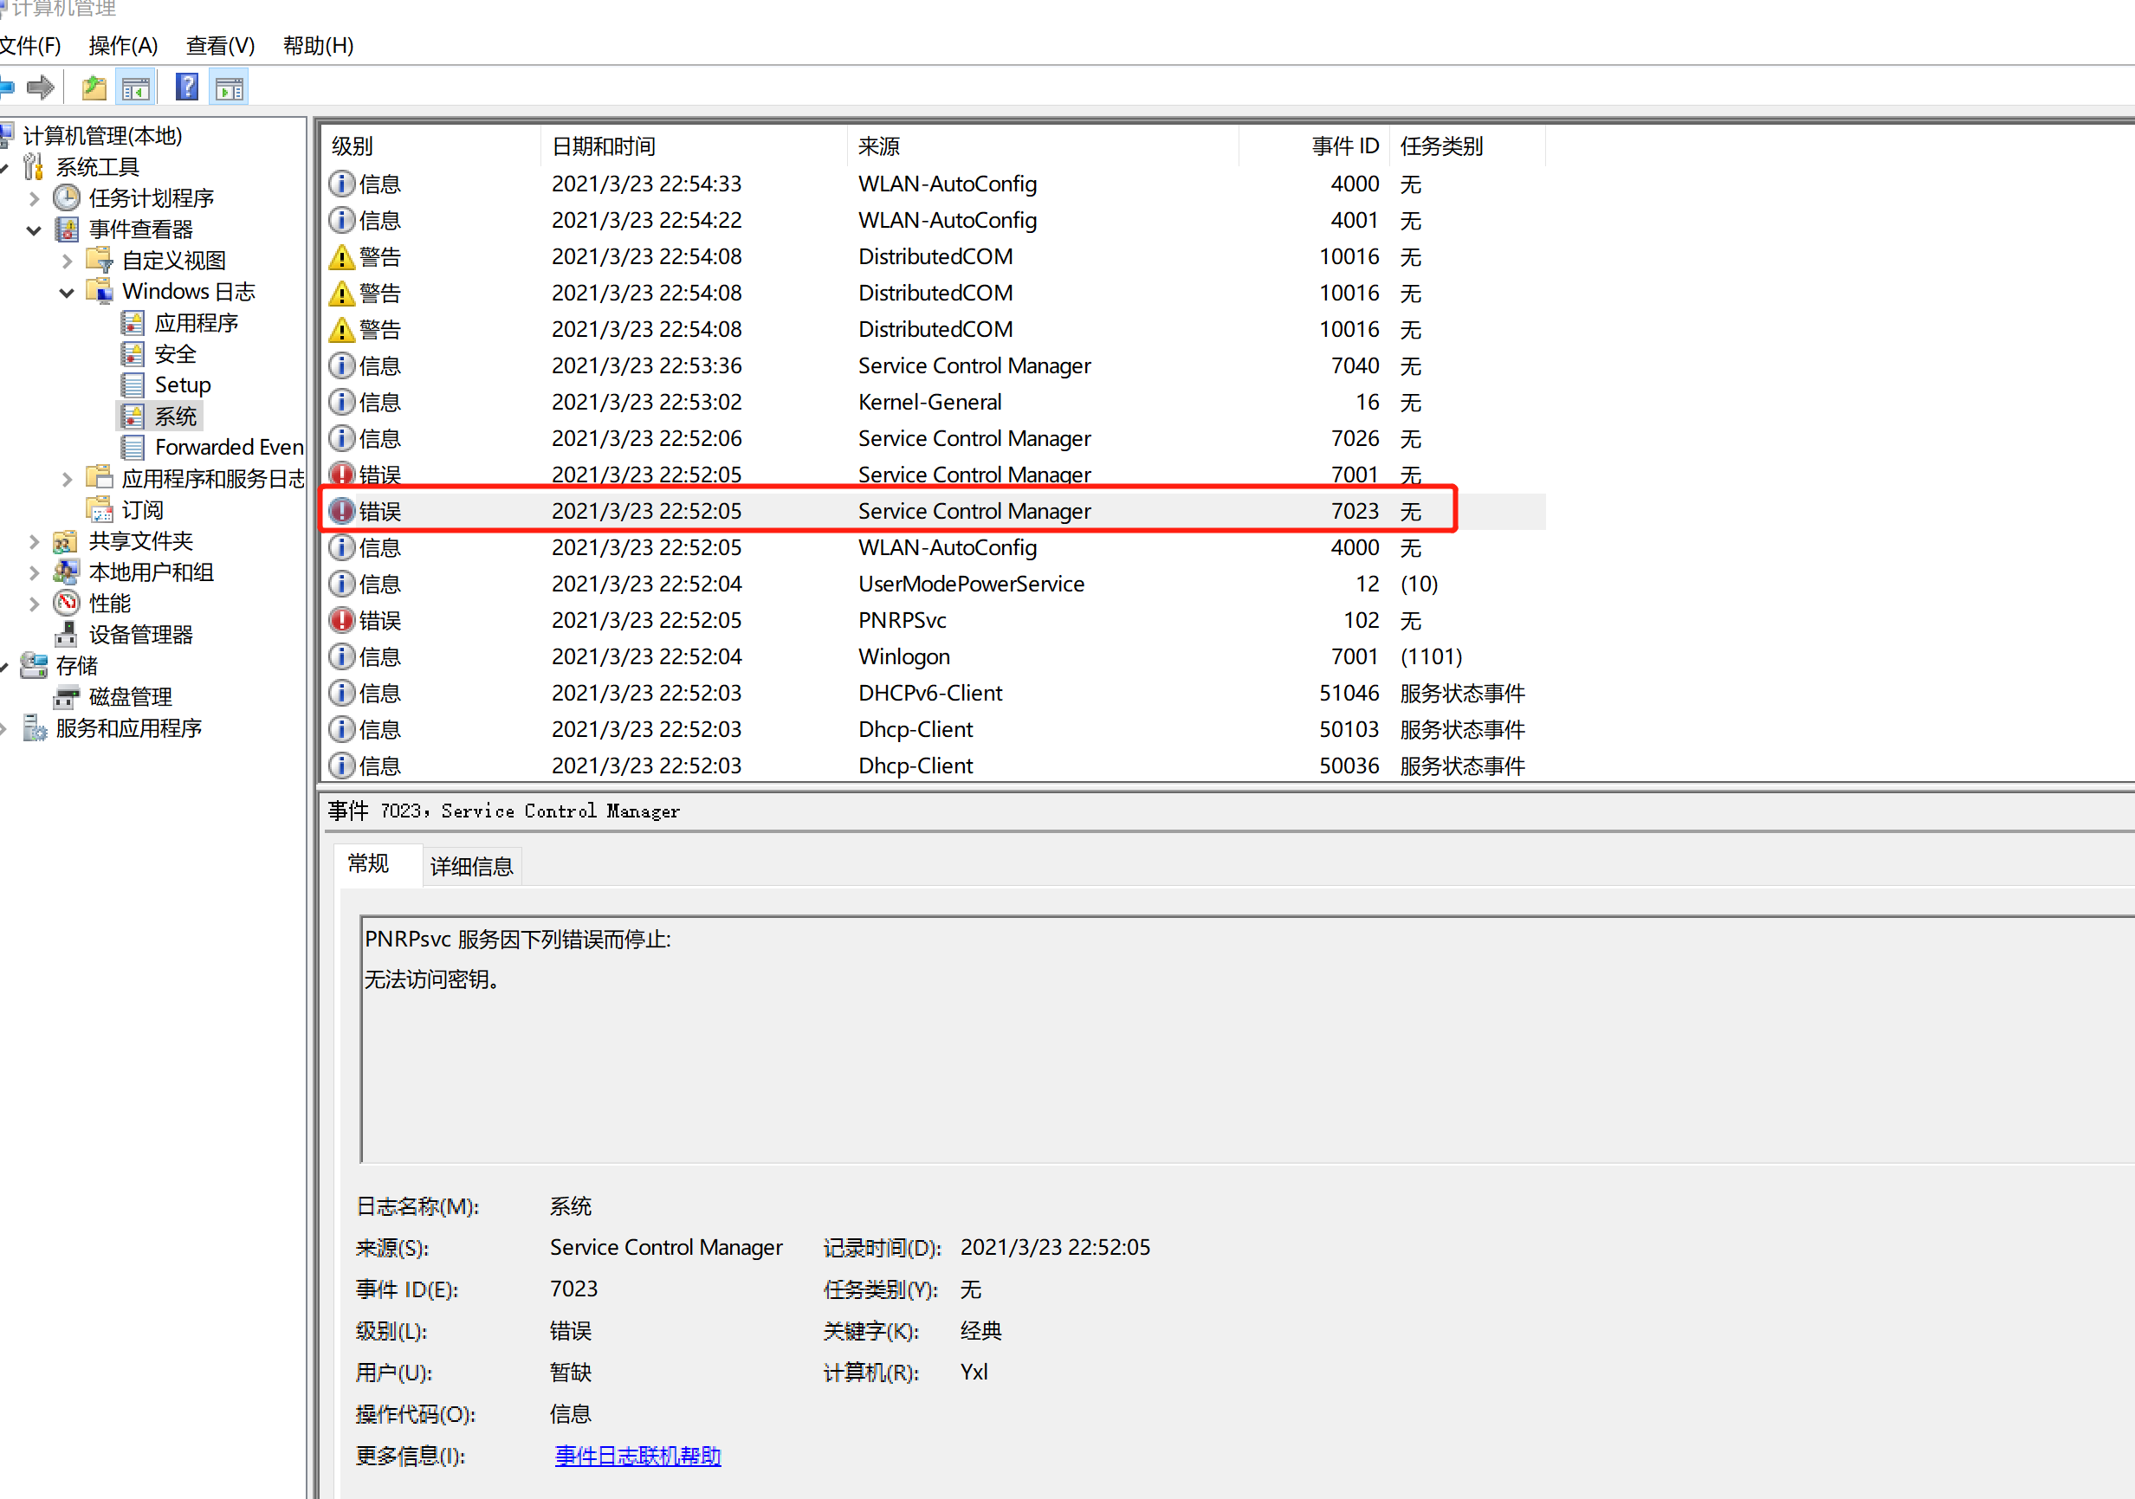
Task: Click the forward arrow toolbar icon
Action: (40, 88)
